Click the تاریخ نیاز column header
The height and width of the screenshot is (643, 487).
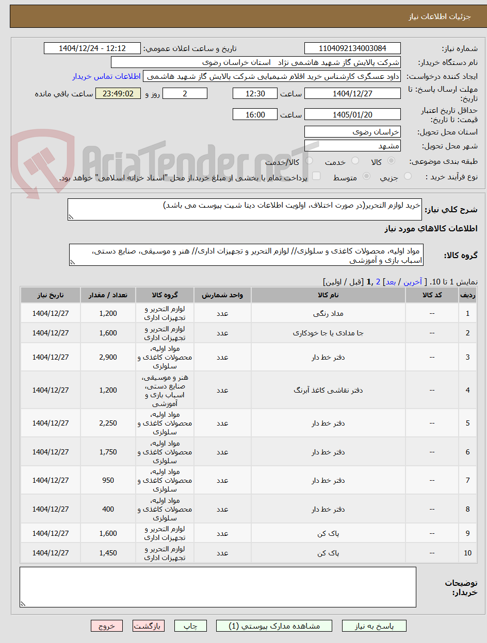pos(51,295)
